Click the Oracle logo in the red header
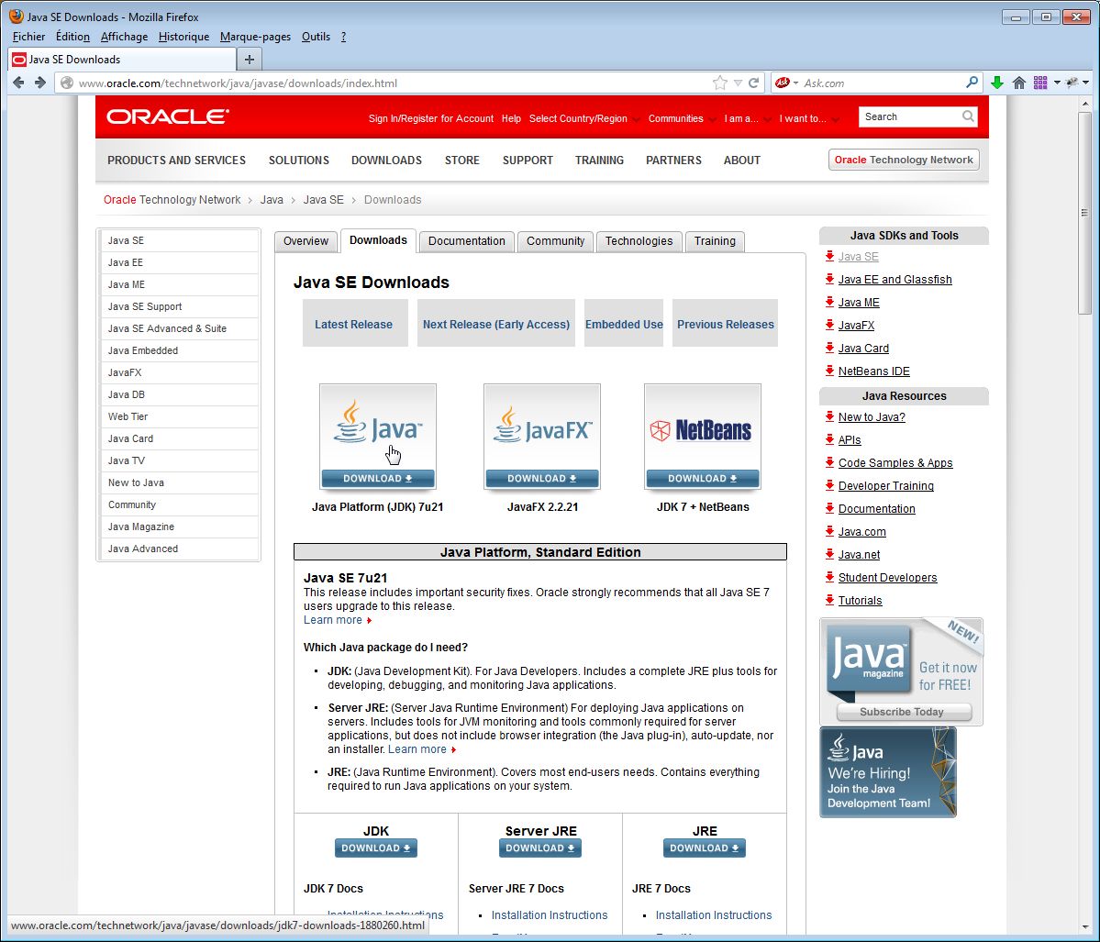This screenshot has height=942, width=1100. [168, 116]
